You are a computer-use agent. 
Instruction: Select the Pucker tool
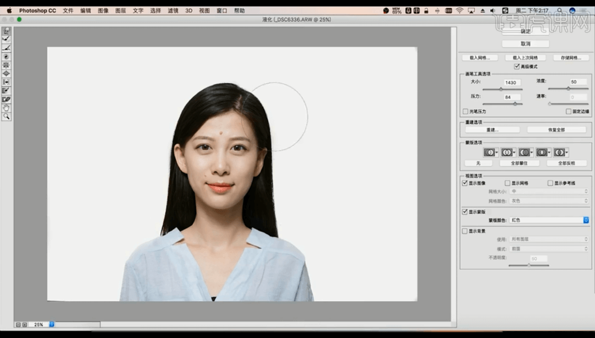click(x=6, y=65)
